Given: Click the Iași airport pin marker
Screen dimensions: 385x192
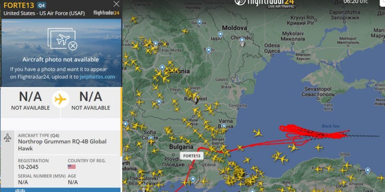Looking at the screenshot, I should coord(221,34).
